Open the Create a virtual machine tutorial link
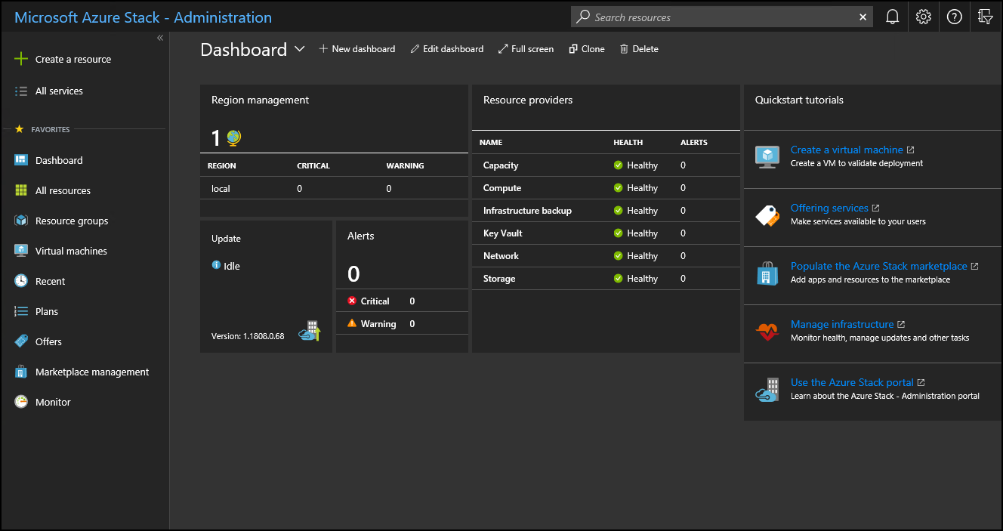The height and width of the screenshot is (531, 1003). (x=847, y=150)
